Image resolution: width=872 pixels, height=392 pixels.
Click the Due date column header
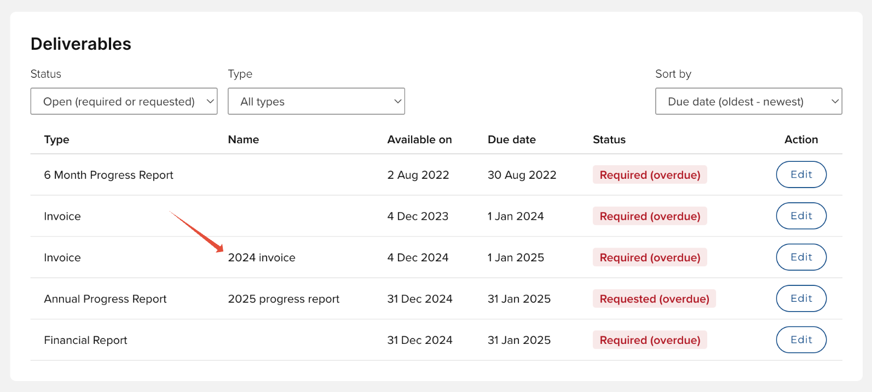coord(511,139)
